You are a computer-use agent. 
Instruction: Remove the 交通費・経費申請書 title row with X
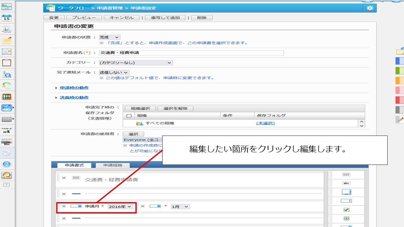pyautogui.click(x=64, y=178)
